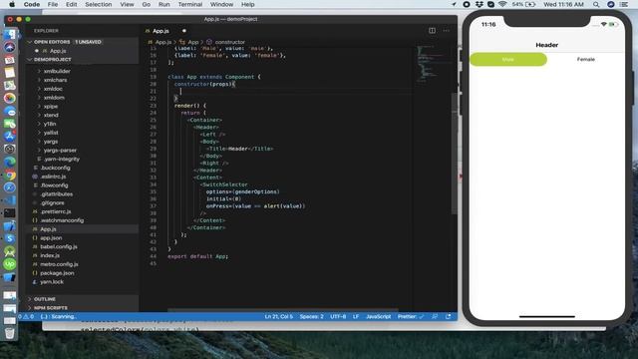Click the editor vertical scrollbar
This screenshot has width=638, height=359.
[455, 154]
